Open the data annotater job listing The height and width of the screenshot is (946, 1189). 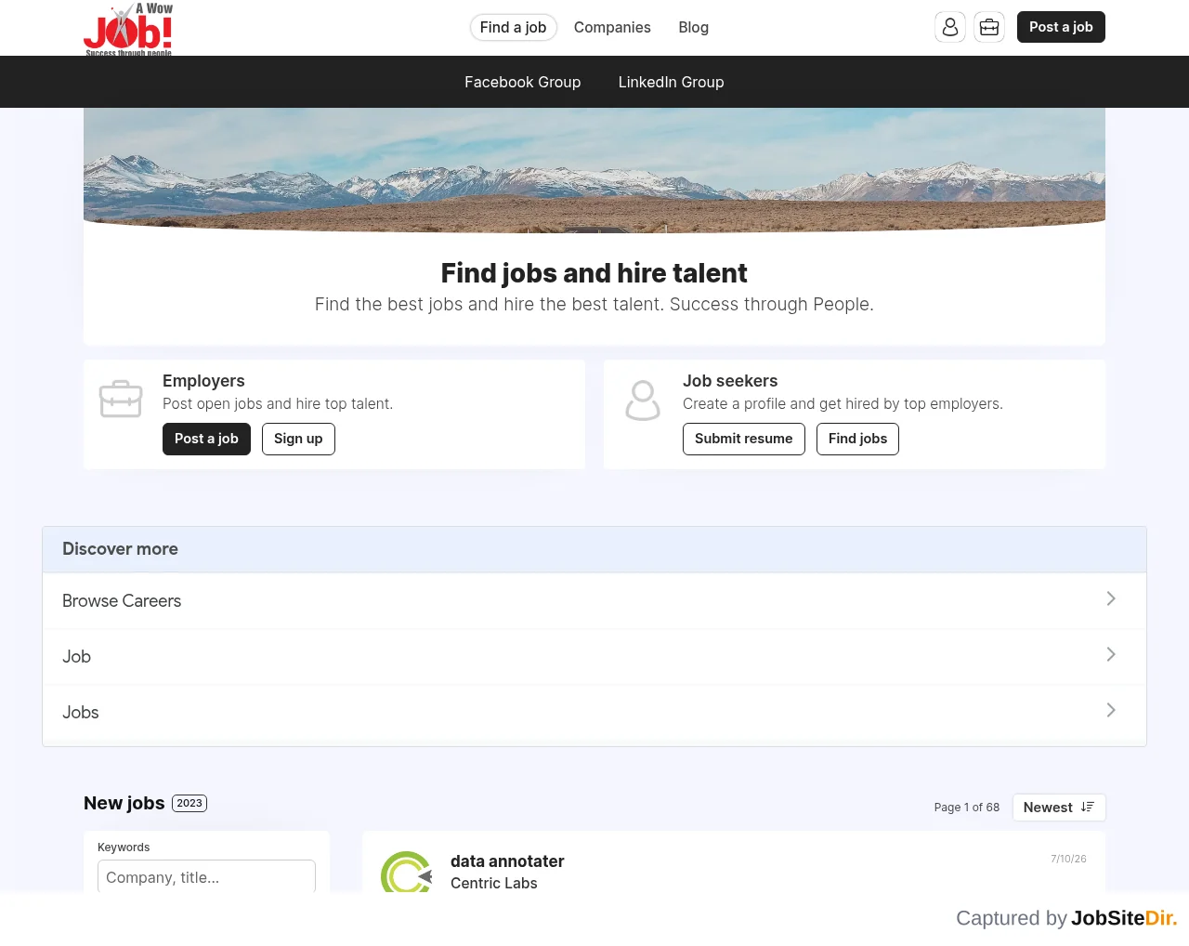coord(507,861)
